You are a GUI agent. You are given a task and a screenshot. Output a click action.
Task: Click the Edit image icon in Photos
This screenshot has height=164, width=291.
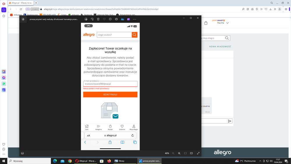86,19
